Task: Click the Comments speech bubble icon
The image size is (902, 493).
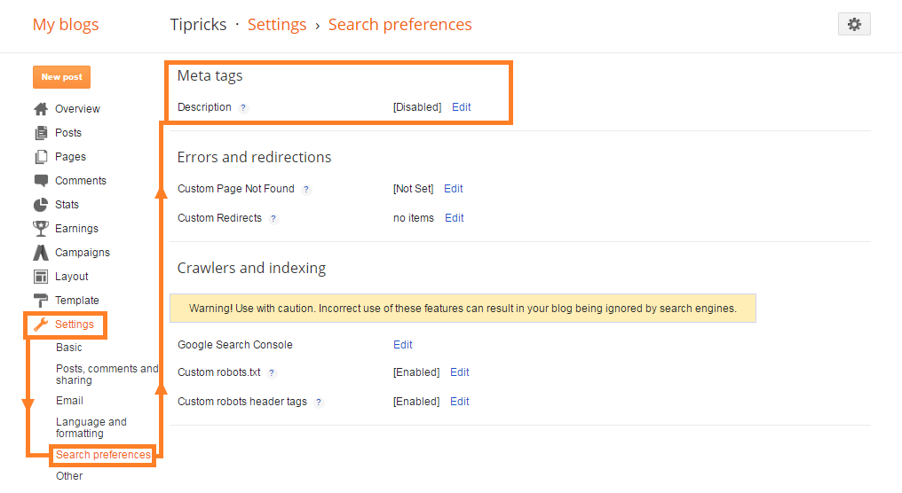Action: coord(41,181)
